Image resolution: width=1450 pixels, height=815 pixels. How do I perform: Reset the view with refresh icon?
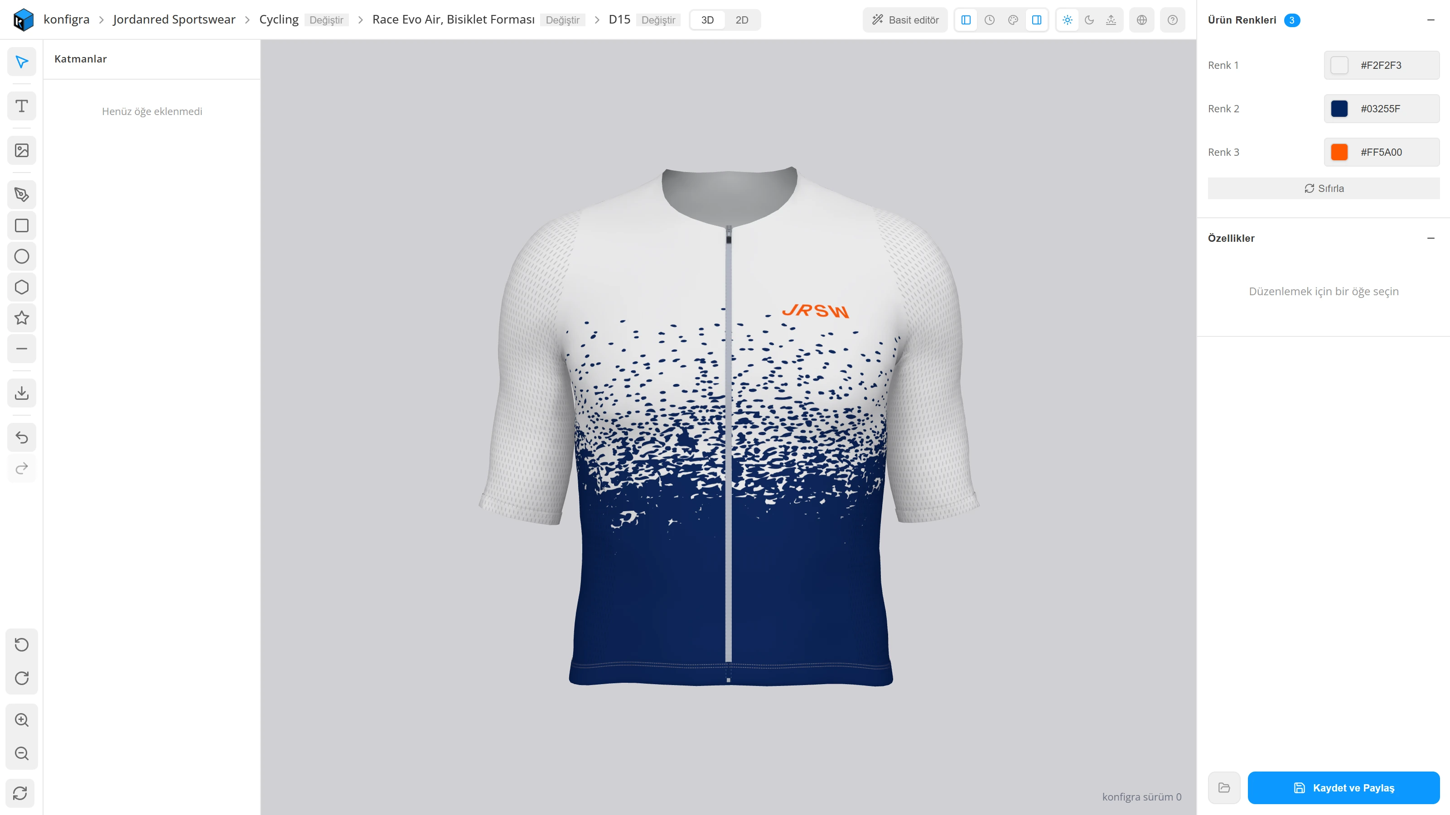[20, 794]
